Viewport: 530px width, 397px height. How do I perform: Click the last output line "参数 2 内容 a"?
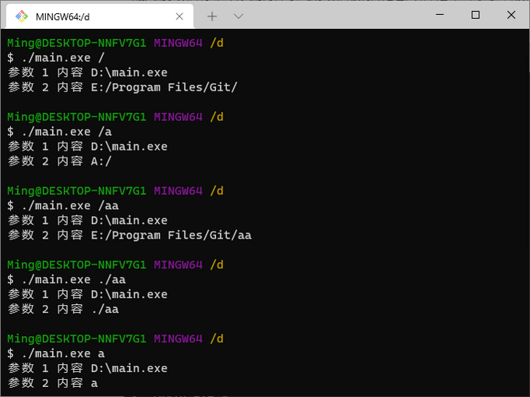click(53, 384)
